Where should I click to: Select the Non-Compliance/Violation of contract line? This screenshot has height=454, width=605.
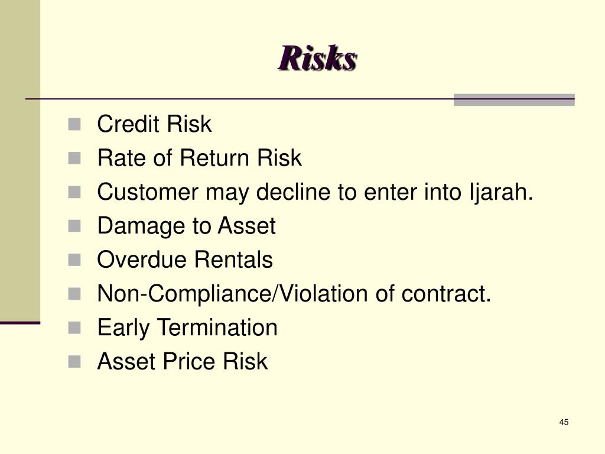(294, 294)
